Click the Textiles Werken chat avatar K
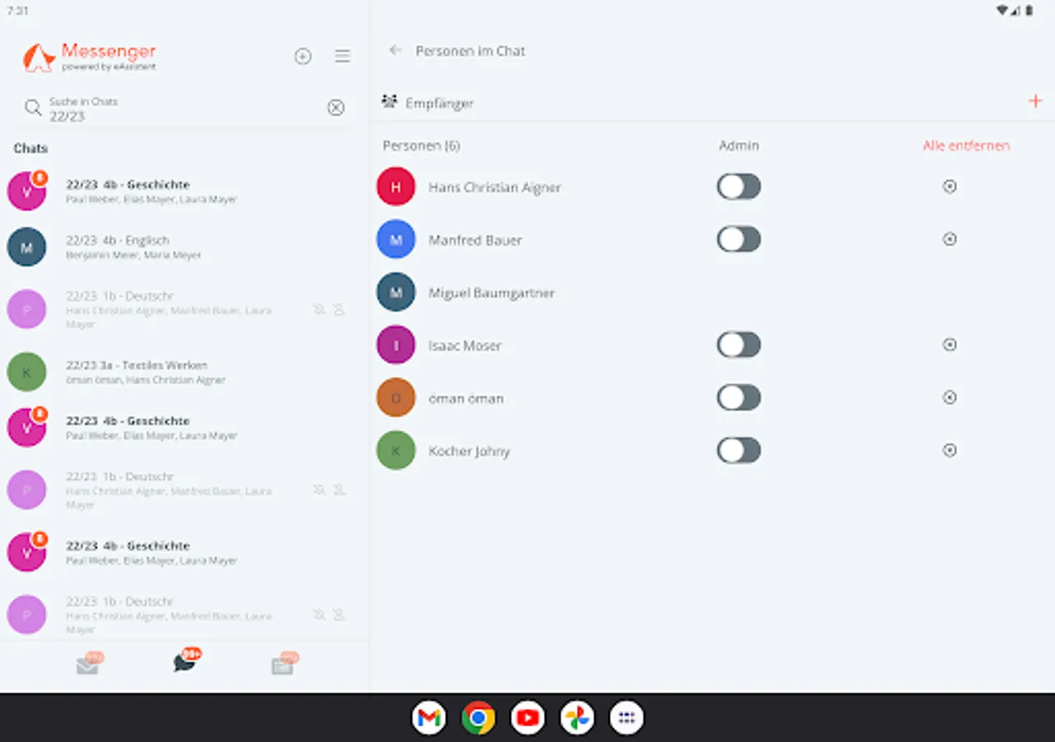 (26, 372)
